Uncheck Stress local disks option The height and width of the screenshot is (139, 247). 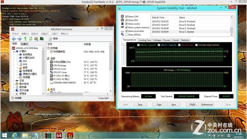(x=126, y=31)
